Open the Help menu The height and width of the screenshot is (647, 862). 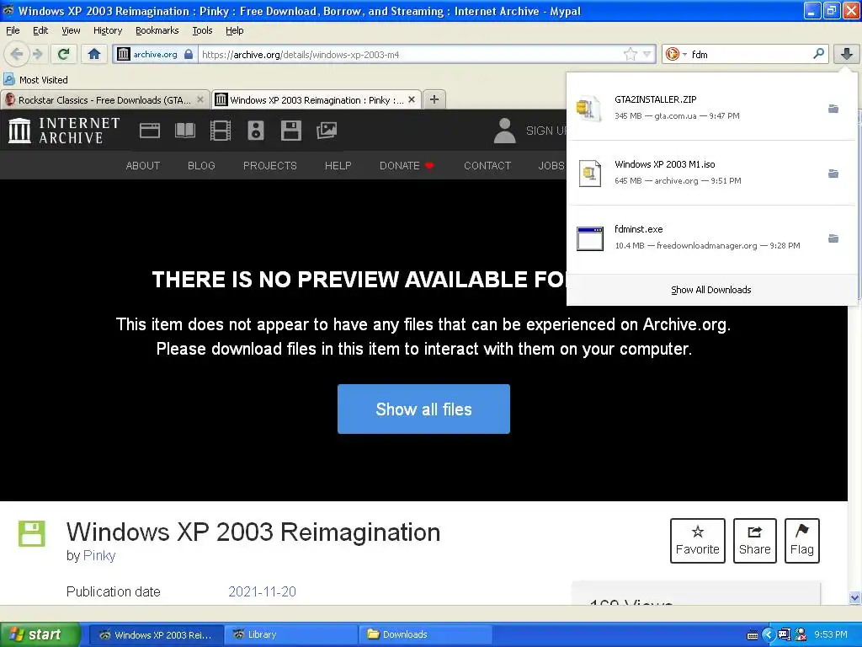tap(234, 30)
